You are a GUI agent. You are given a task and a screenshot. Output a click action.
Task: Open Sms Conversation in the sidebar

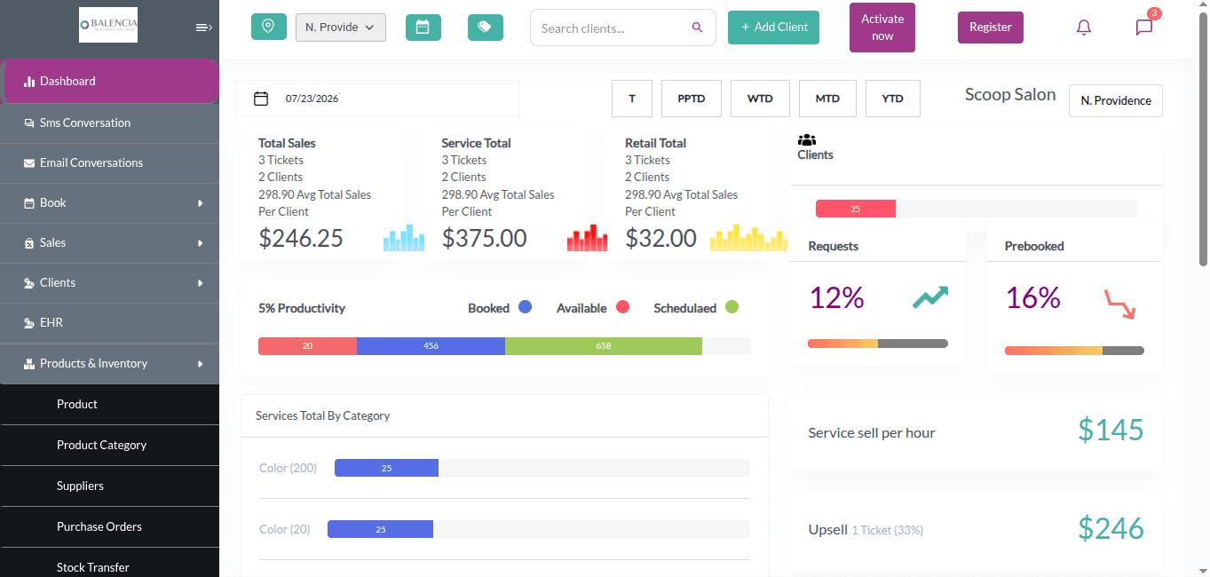(x=109, y=123)
